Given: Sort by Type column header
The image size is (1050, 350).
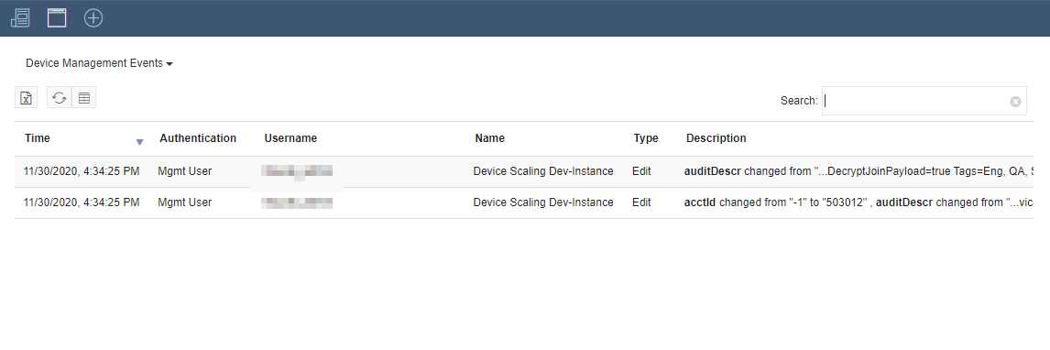Looking at the screenshot, I should [x=646, y=138].
